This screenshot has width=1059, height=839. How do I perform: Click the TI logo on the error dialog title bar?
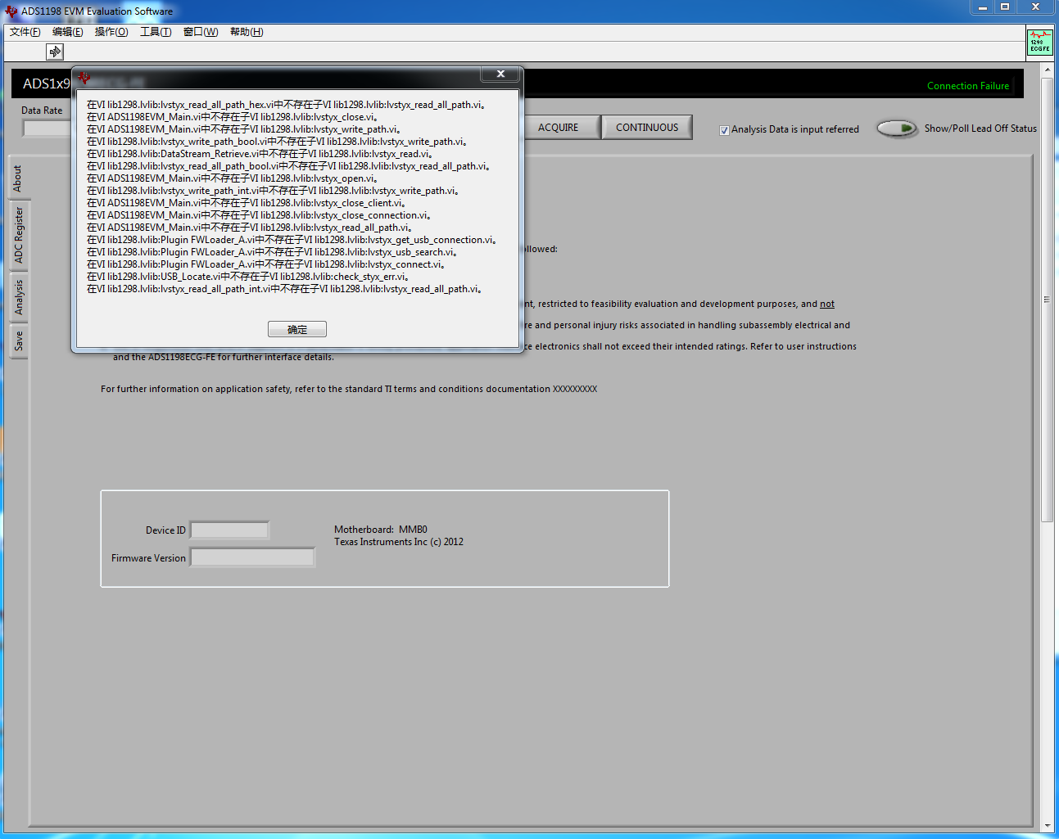pos(84,78)
